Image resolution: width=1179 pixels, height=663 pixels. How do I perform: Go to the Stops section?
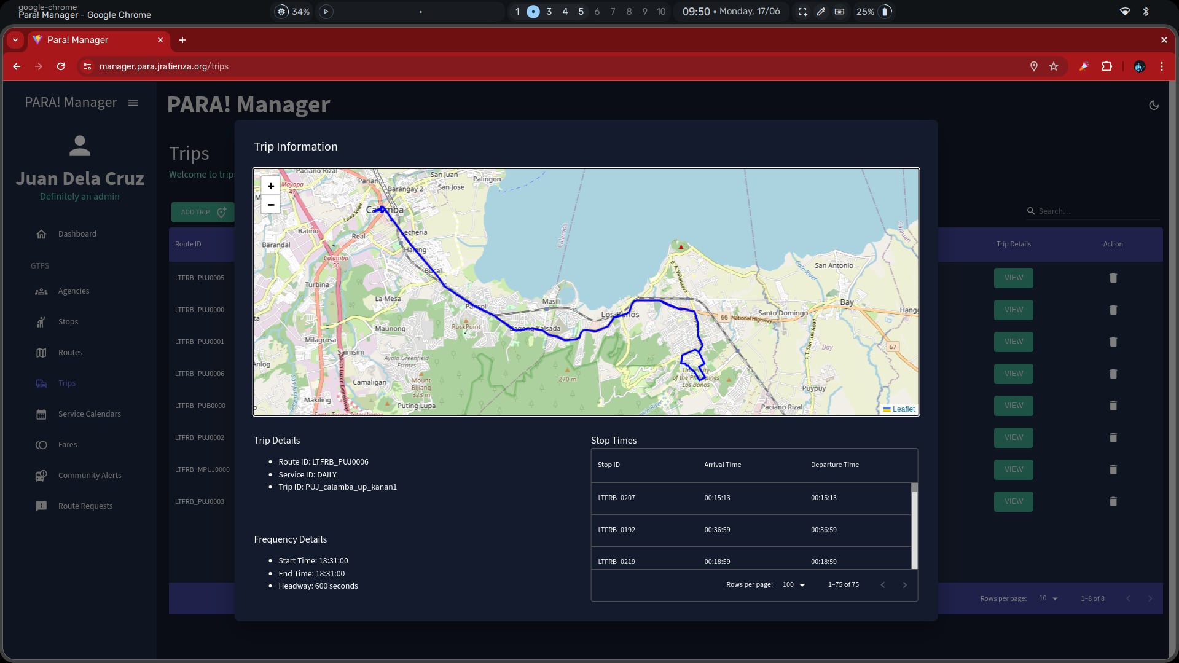68,322
